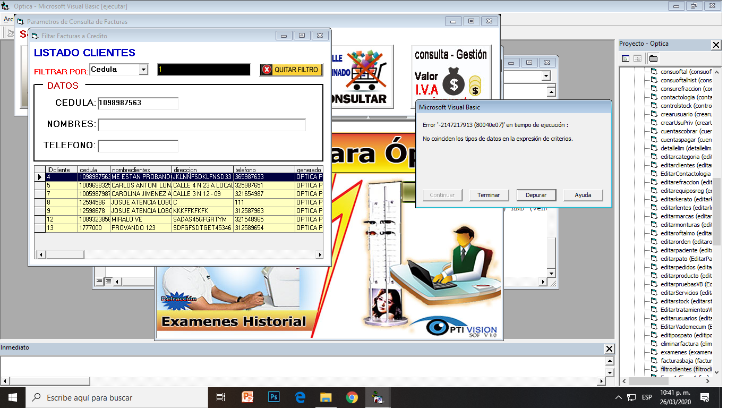Select editarcategoria form in project tree
This screenshot has width=753, height=408.
[686, 157]
